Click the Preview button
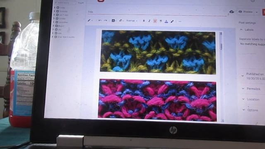This screenshot has height=149, width=265. click(246, 12)
